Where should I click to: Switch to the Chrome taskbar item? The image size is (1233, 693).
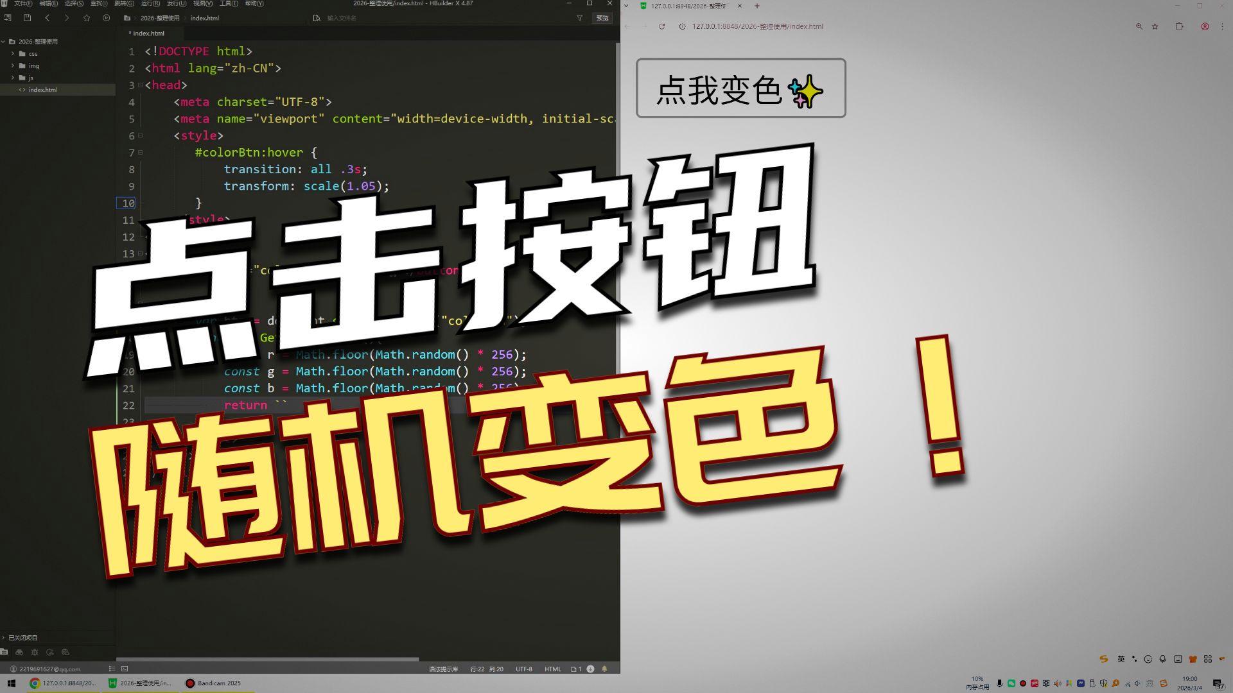pyautogui.click(x=63, y=683)
